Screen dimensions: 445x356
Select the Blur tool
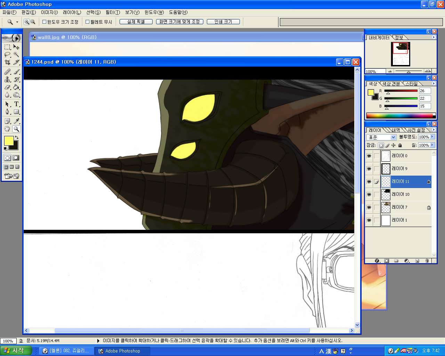pyautogui.click(x=7, y=95)
